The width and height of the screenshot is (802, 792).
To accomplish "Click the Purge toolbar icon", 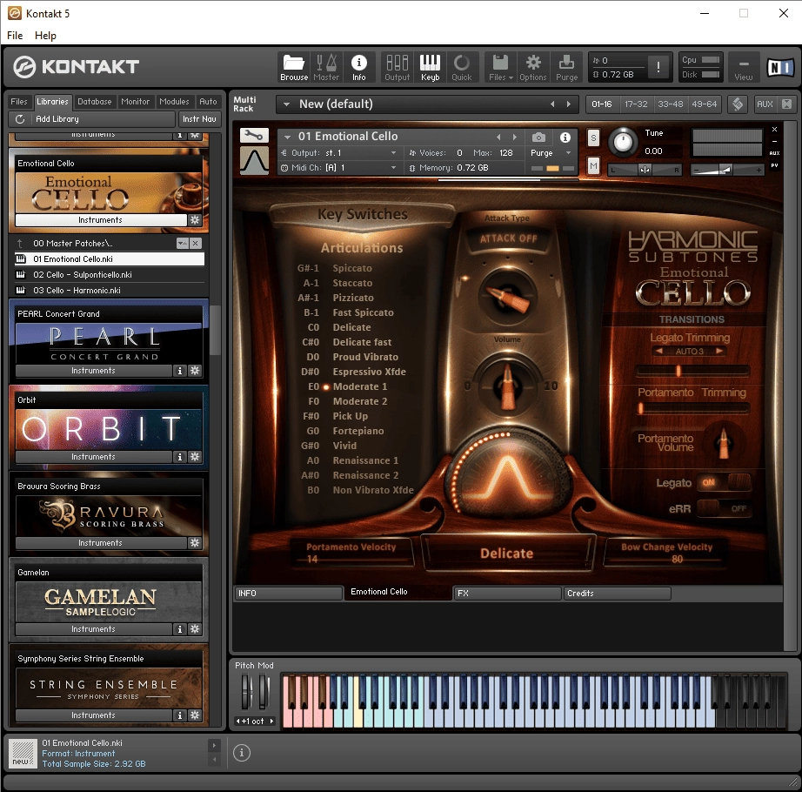I will 566,68.
